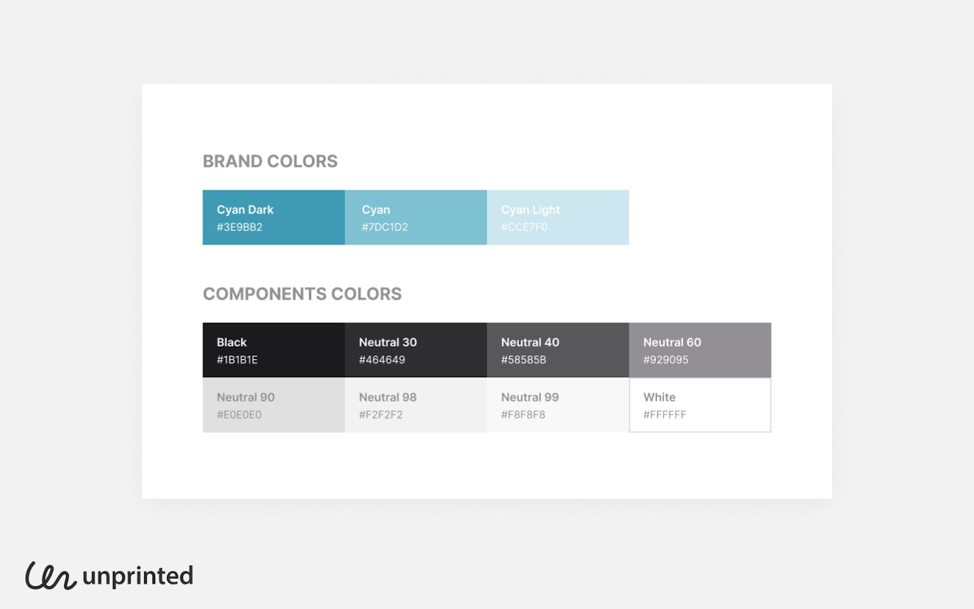Click the Components Colors heading

(x=302, y=294)
